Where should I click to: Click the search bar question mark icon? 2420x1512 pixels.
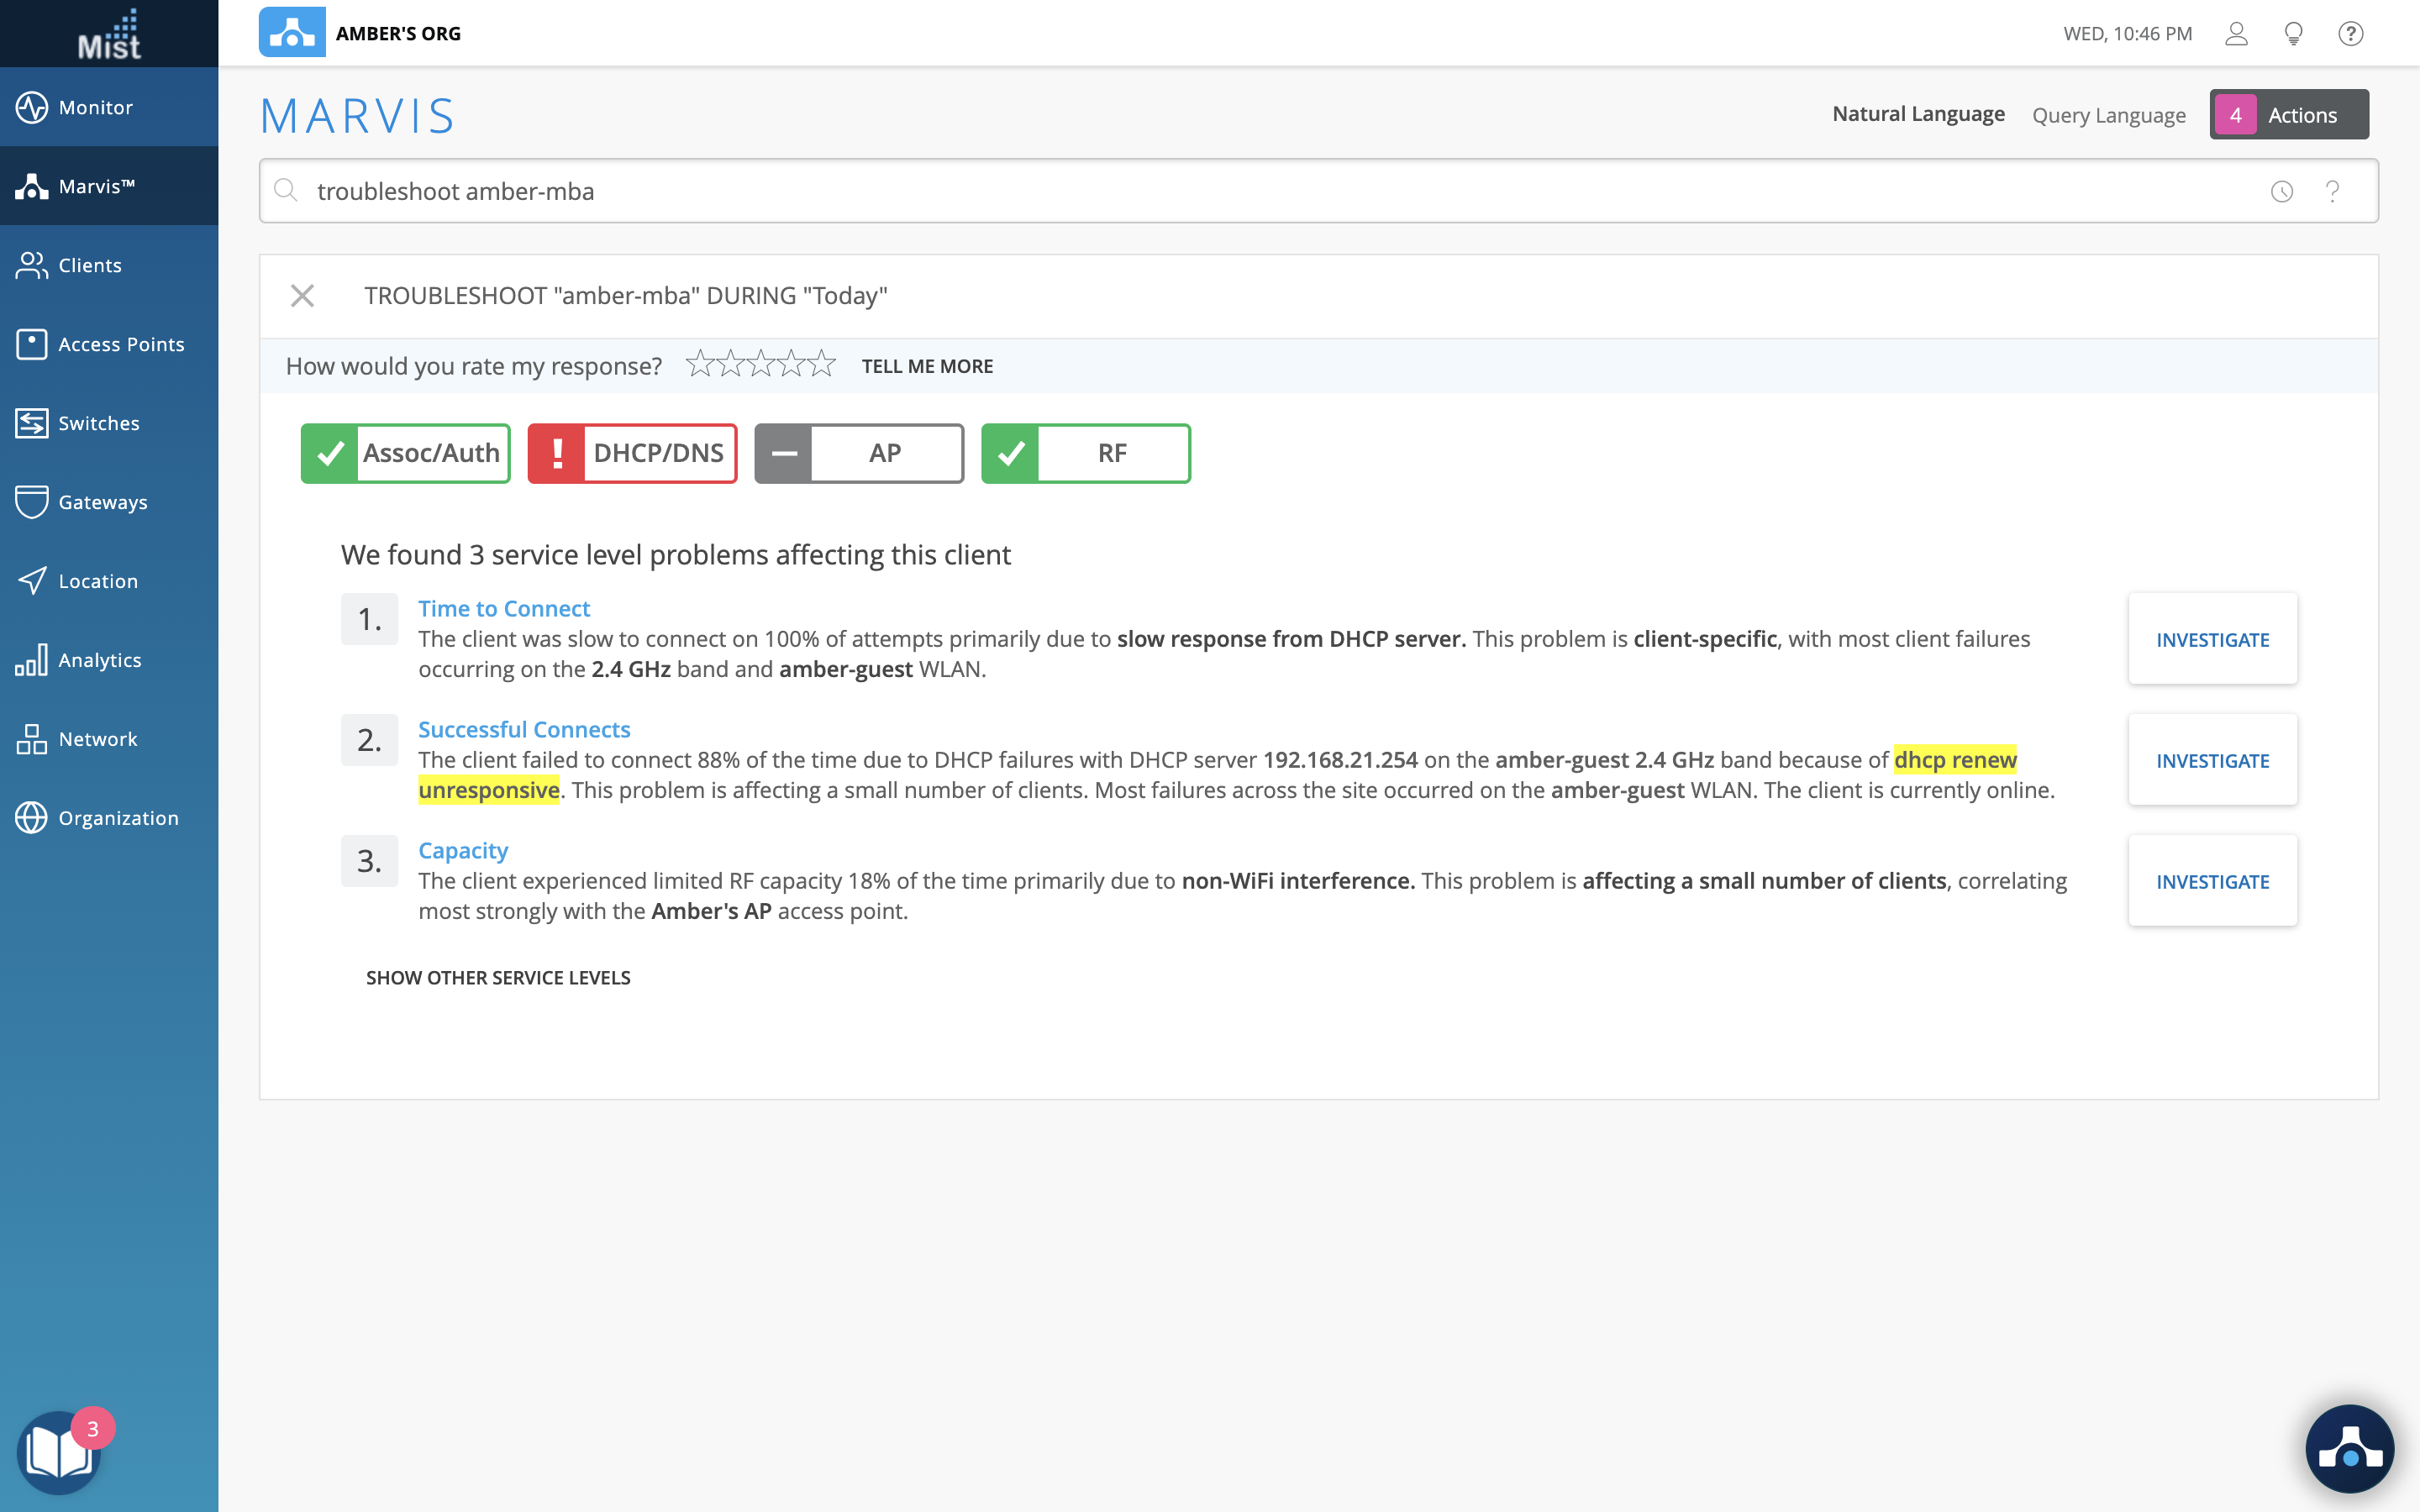coord(2332,191)
